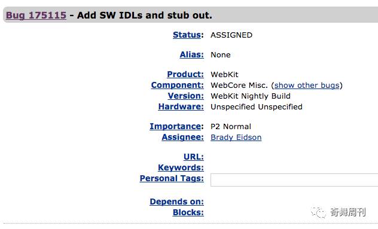Open the Component field label link
Image resolution: width=378 pixels, height=229 pixels.
click(178, 85)
